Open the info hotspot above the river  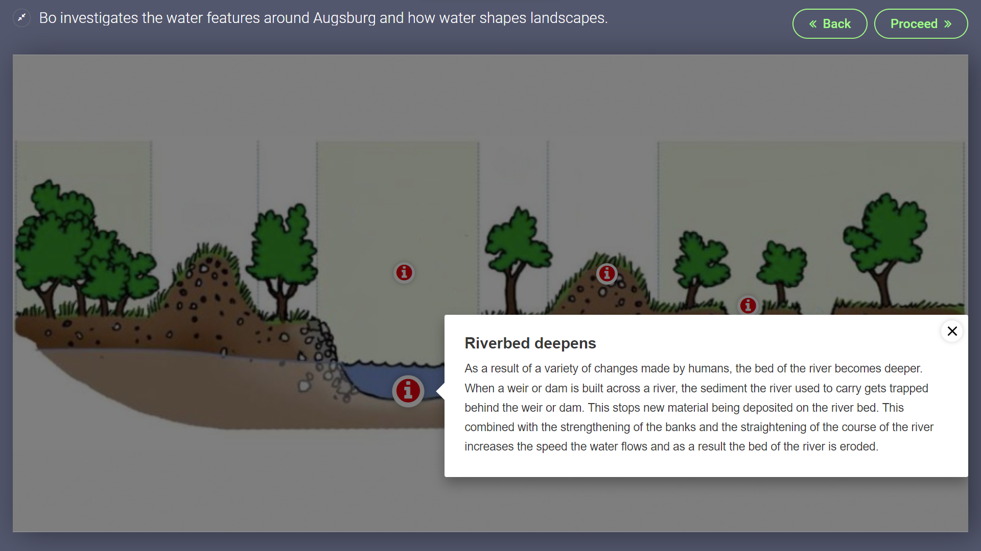point(404,272)
